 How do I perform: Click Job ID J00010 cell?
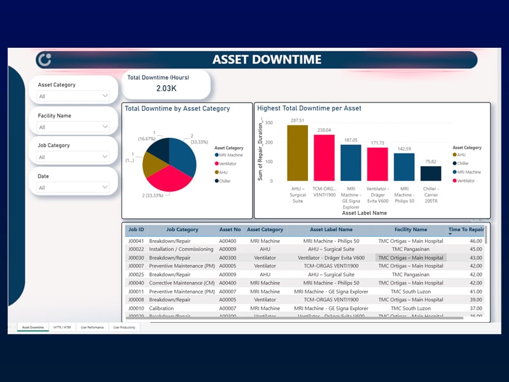pyautogui.click(x=136, y=308)
